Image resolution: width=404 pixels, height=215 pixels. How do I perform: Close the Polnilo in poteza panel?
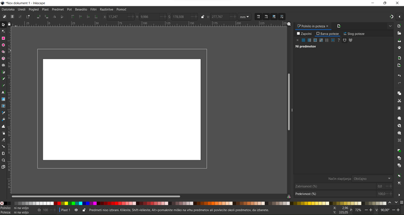click(327, 26)
